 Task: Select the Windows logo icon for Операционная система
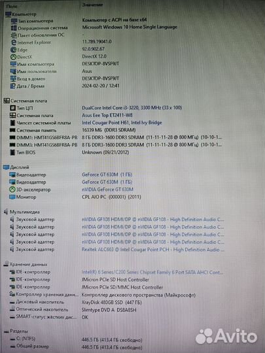click(x=14, y=28)
